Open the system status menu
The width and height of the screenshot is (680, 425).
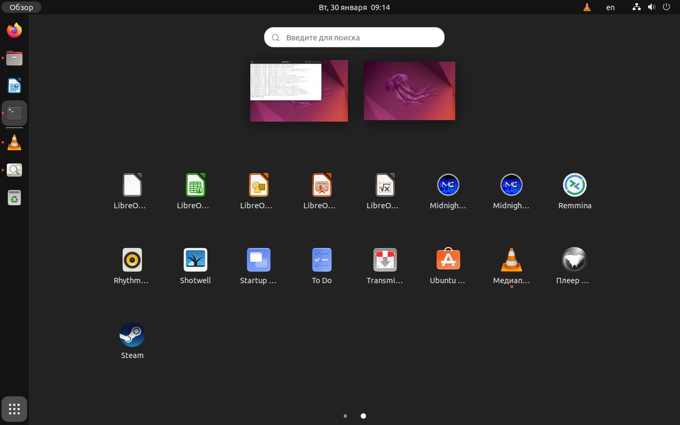coord(651,7)
